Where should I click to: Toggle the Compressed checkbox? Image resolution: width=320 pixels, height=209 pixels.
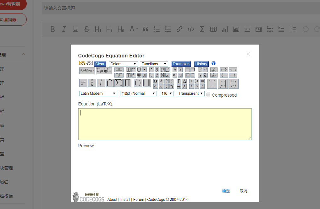(208, 94)
